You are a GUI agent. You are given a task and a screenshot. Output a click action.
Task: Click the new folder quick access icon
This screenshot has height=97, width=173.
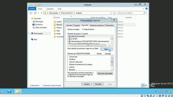tap(37, 5)
